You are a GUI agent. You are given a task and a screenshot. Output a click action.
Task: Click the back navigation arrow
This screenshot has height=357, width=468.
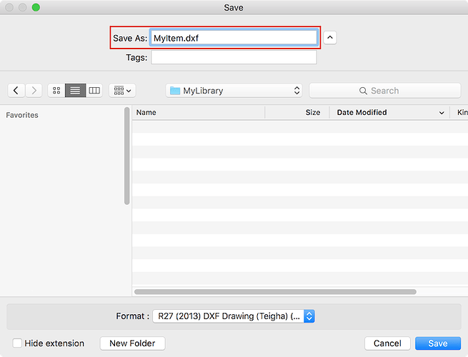pos(16,91)
